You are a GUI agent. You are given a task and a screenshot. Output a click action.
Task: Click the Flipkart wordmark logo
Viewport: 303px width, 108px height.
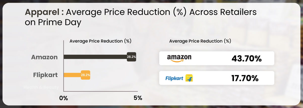174,78
